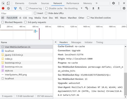
Task: Open the Timing details tab
Action: point(100,42)
